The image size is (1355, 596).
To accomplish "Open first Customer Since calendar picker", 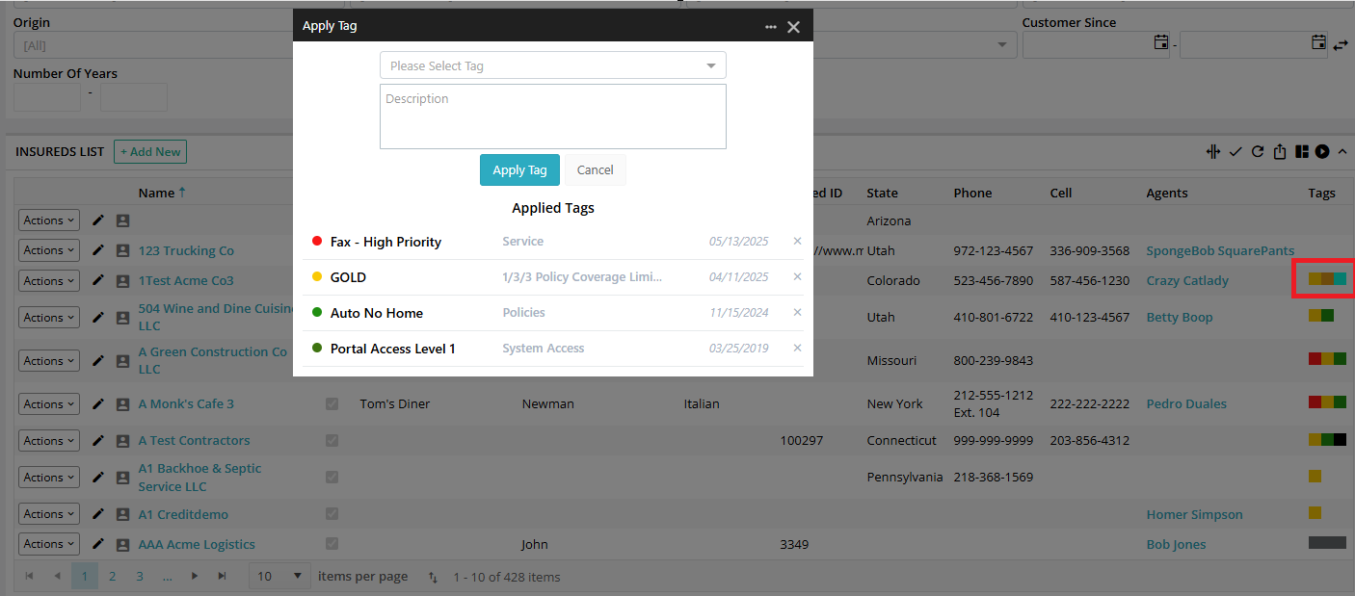I will 1161,42.
